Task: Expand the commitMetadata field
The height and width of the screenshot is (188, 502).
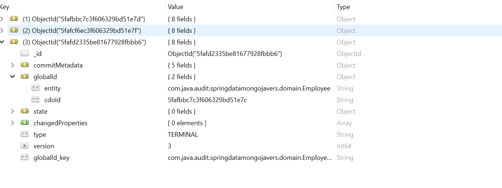Action: (x=13, y=65)
